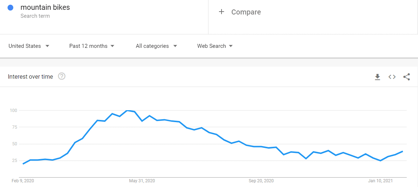This screenshot has width=418, height=187.
Task: Select the Sep 20, 2020 axis label
Action: tap(261, 181)
